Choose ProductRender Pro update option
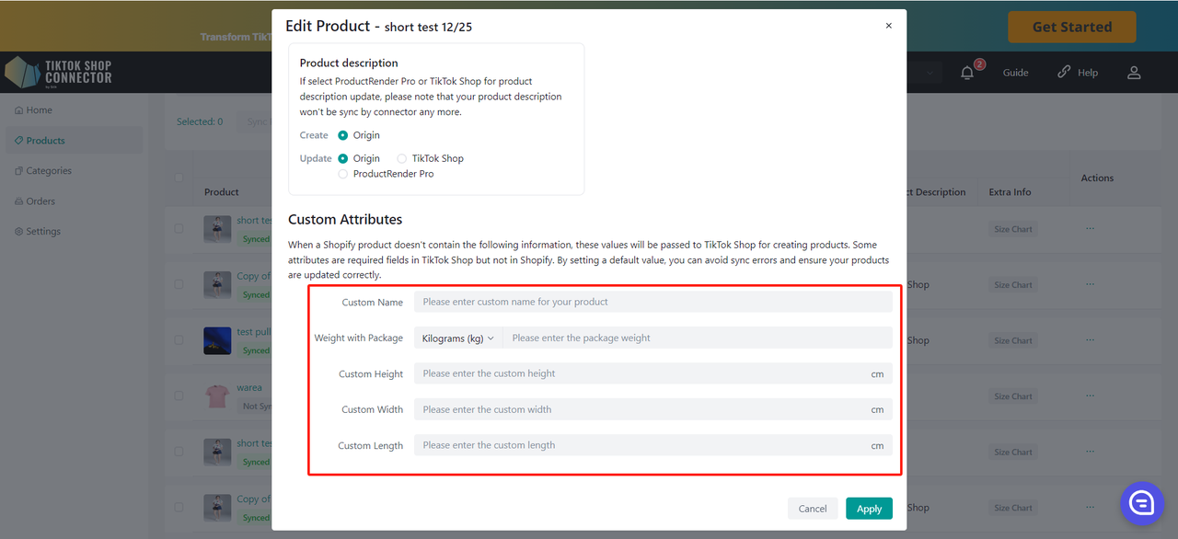This screenshot has width=1178, height=539. point(343,174)
